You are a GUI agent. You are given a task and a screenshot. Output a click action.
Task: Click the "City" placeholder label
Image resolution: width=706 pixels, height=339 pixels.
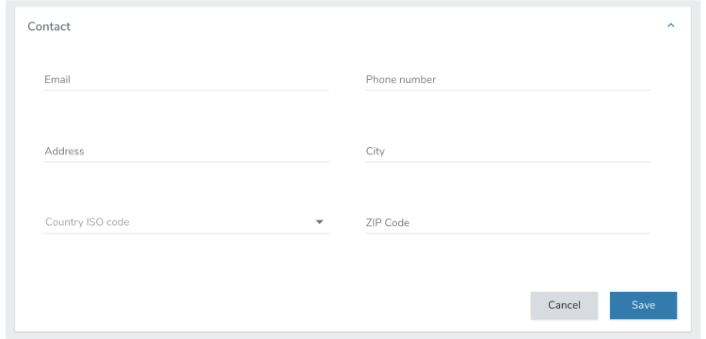coord(375,152)
